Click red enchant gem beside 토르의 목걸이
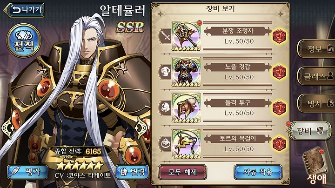This screenshot has height=188, width=335. coord(279,144)
